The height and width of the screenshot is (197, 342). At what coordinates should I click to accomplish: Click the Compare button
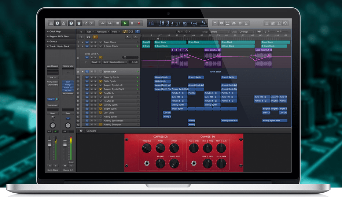(91, 131)
